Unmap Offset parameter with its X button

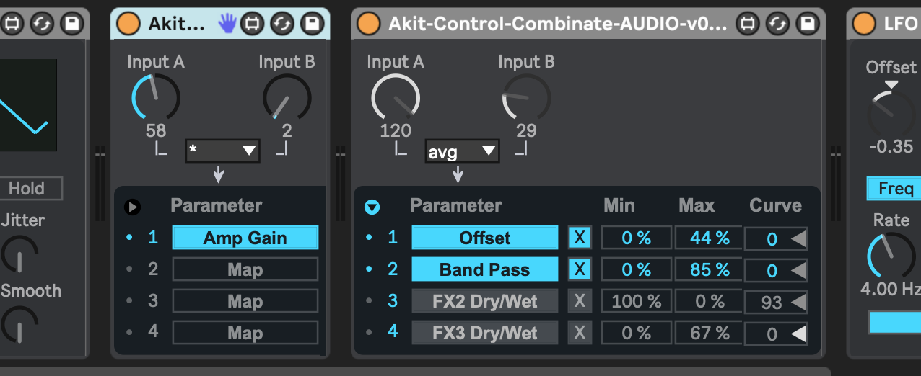point(579,238)
